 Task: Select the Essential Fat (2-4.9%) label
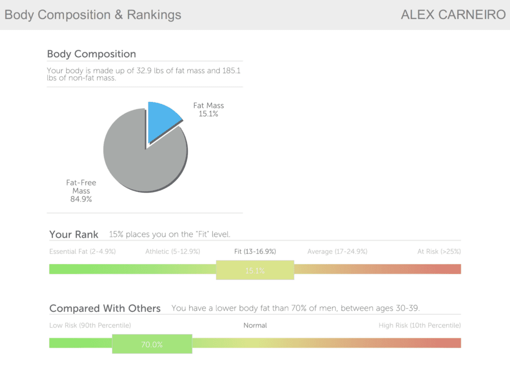point(82,252)
